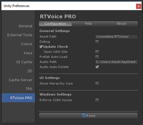The image size is (143, 125).
Task: Toggle the Update Check checkbox
Action: click(41, 47)
